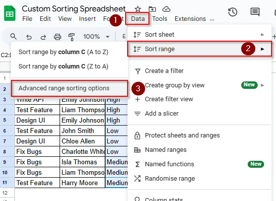Click the search menus magnifier icon
The width and height of the screenshot is (276, 201).
(x=13, y=37)
